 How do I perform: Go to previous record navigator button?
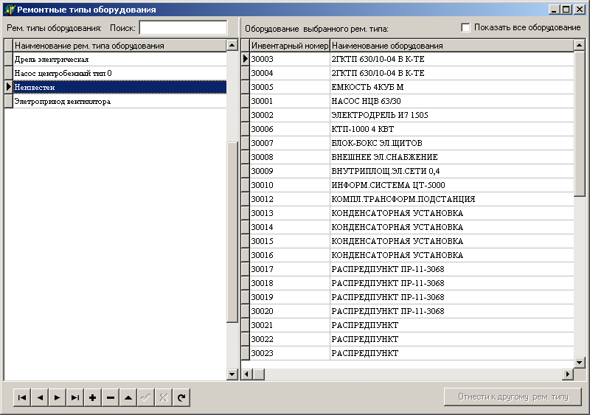(40, 397)
